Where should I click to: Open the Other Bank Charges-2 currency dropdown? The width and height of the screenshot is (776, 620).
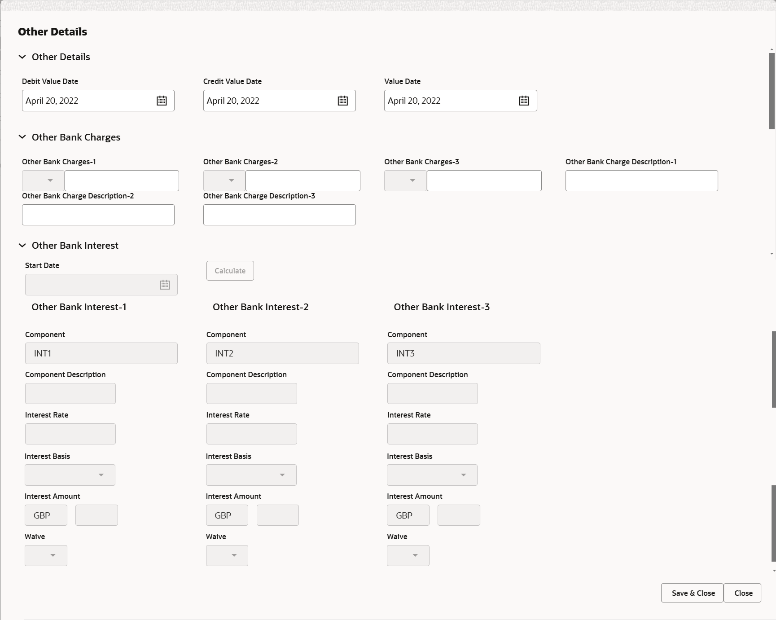224,180
